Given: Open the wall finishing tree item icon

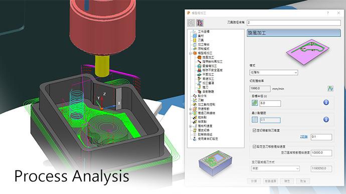Looking at the screenshot, I should pyautogui.click(x=199, y=66).
